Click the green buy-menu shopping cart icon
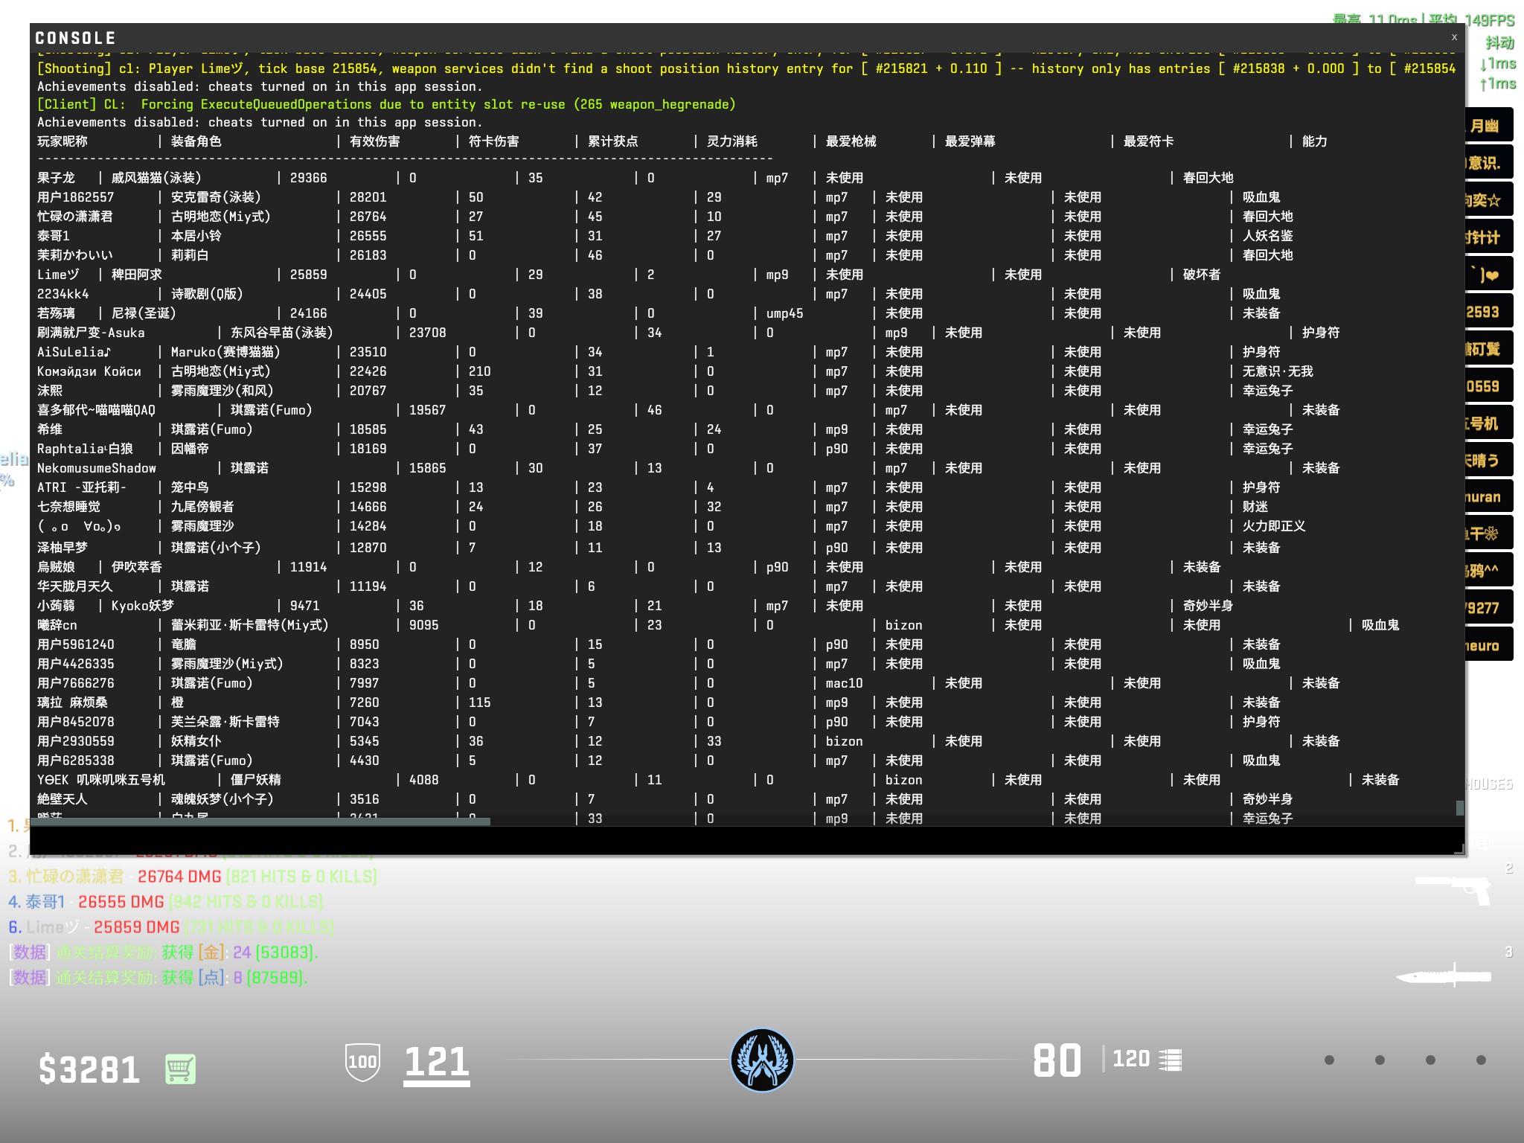The width and height of the screenshot is (1524, 1143). click(180, 1069)
